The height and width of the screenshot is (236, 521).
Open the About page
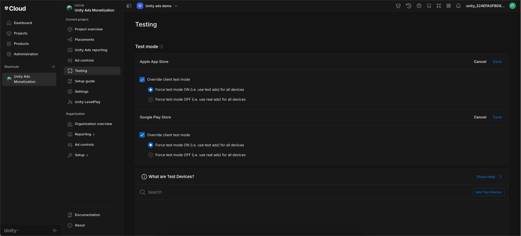tap(92, 225)
